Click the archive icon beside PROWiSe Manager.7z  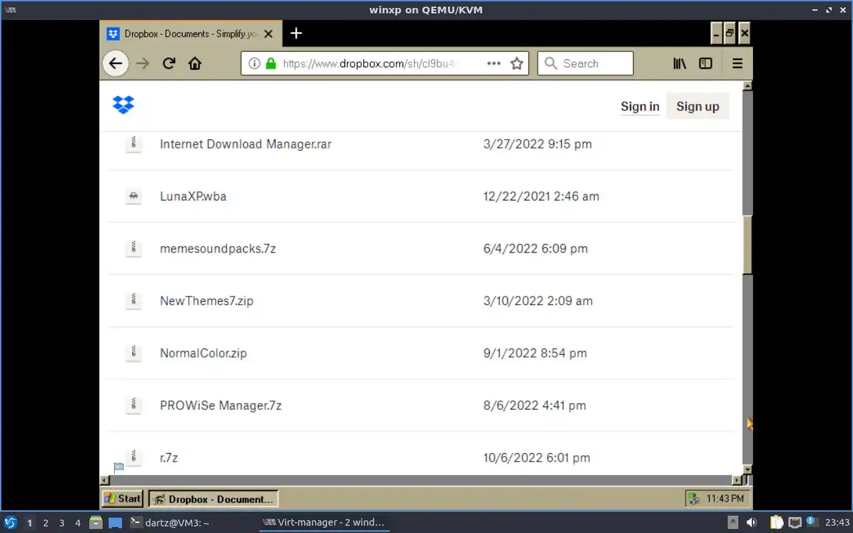tap(133, 404)
